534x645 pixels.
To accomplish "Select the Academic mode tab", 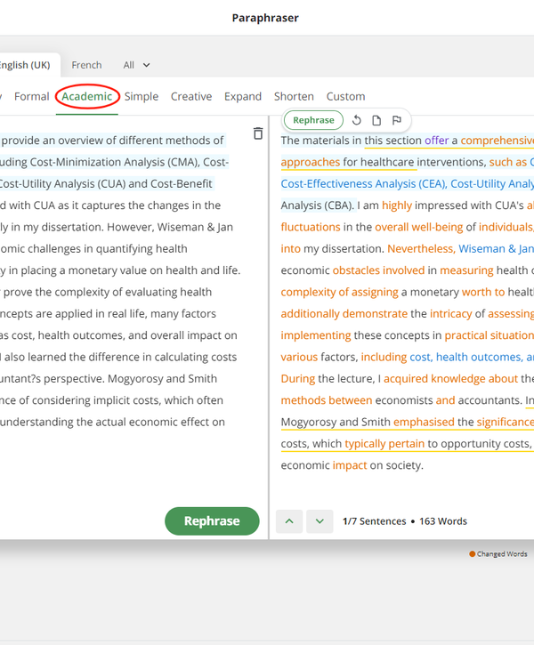I will [87, 96].
